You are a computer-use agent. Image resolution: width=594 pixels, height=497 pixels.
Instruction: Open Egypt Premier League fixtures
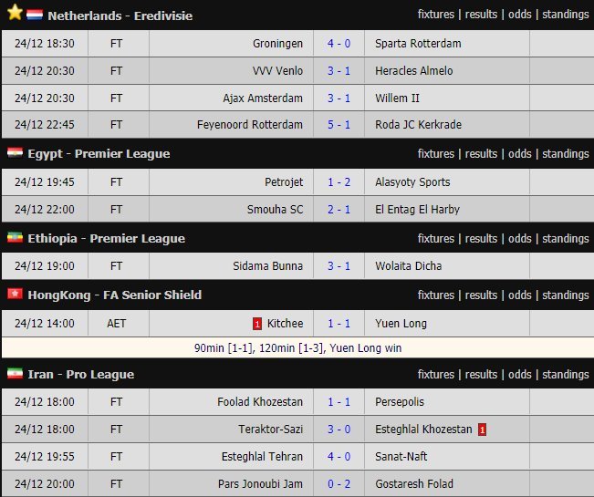[x=436, y=154]
